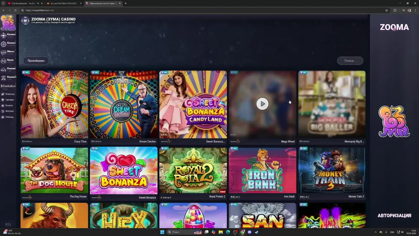Open the Комнаты section in sidebar
The width and height of the screenshot is (419, 236).
8,78
